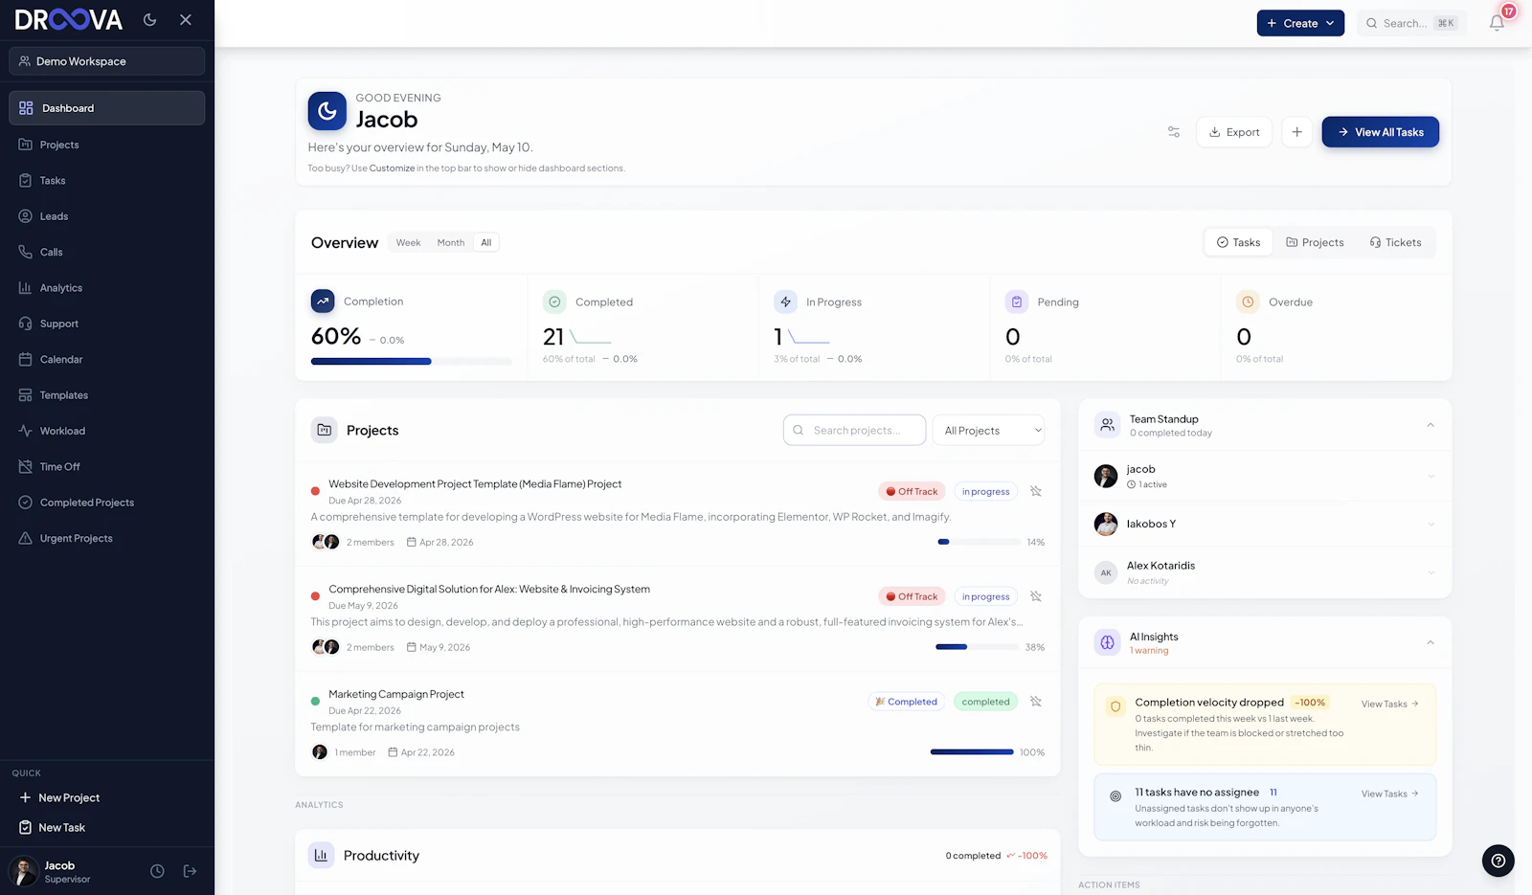This screenshot has width=1532, height=895.
Task: Click the Urgent Projects warning icon
Action: tap(26, 538)
